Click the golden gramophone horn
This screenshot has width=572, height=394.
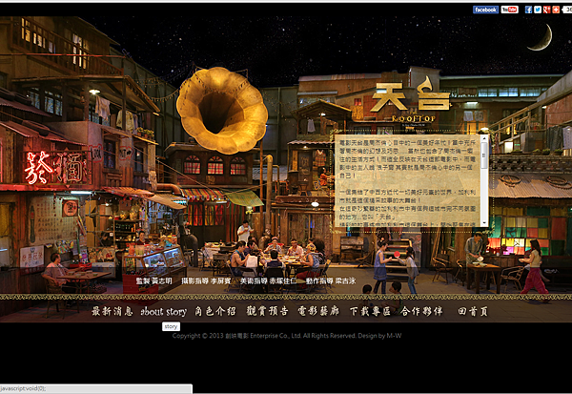(222, 111)
